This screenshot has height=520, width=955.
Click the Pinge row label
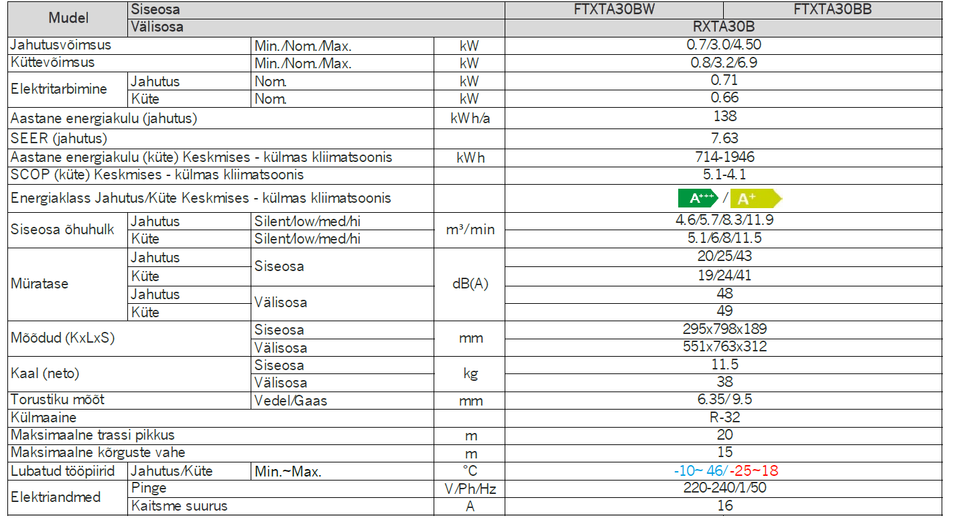(149, 488)
